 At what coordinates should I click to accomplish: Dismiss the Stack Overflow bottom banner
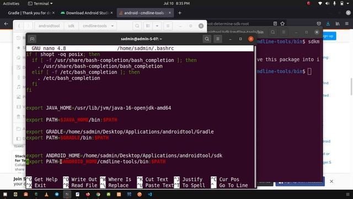click(331, 181)
